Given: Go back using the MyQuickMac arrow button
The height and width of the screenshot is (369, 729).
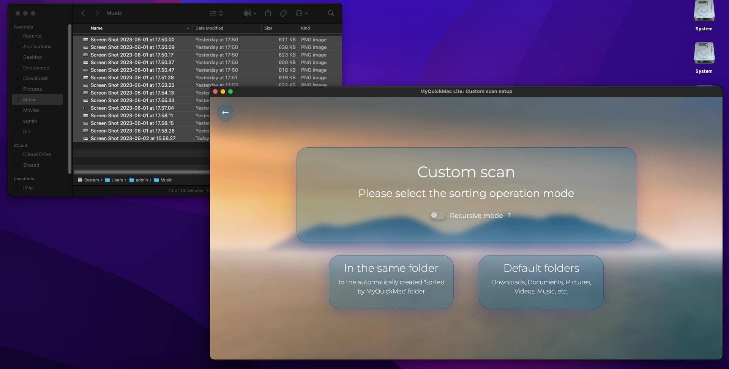Looking at the screenshot, I should [225, 113].
